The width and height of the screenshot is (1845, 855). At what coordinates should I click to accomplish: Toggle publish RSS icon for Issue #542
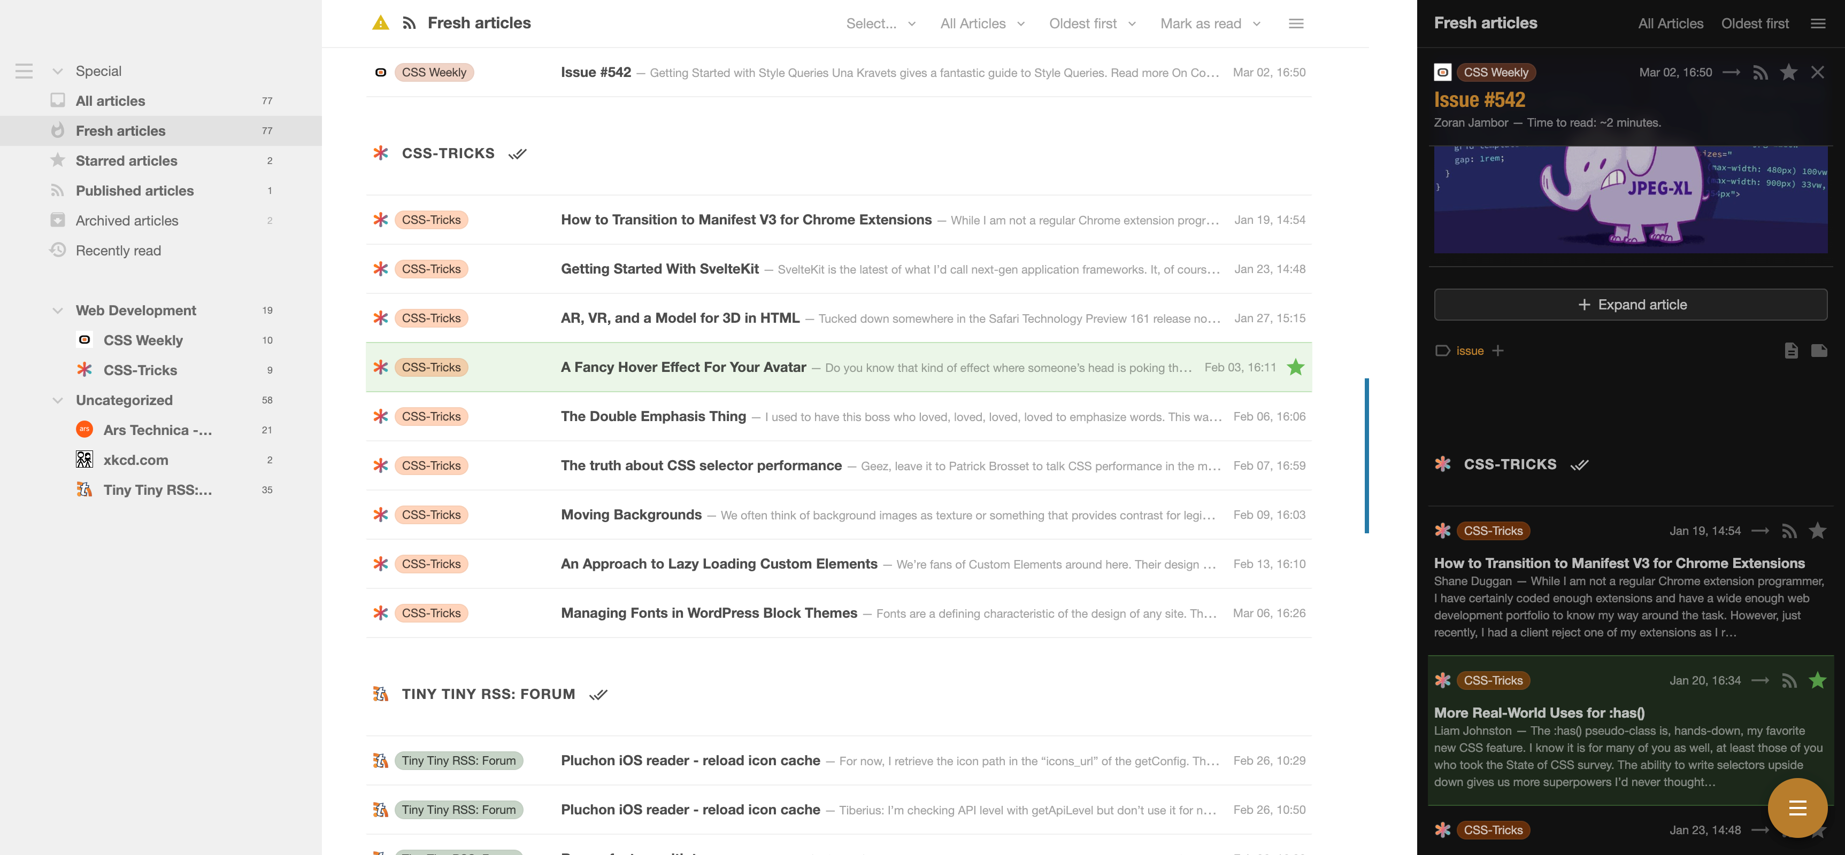click(1760, 72)
